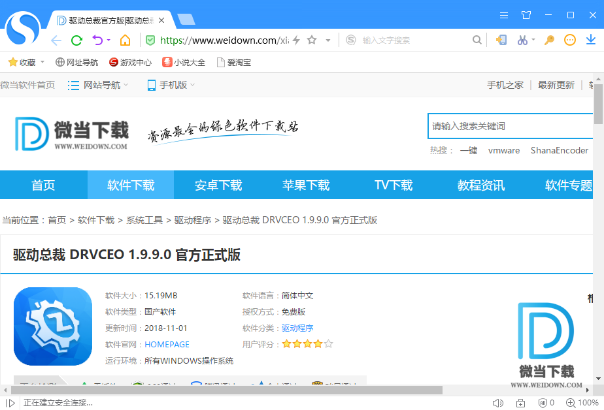This screenshot has height=410, width=604.
Task: Click the magnifier search icon
Action: point(477,40)
